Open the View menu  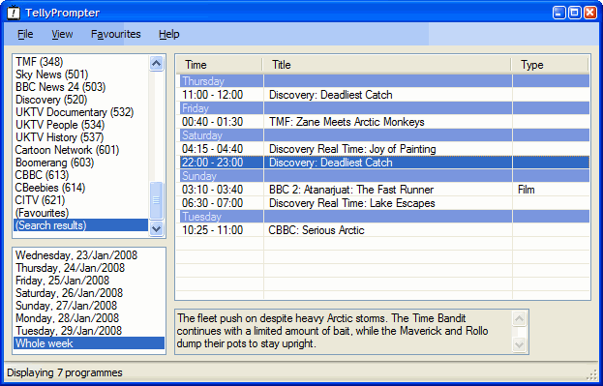pyautogui.click(x=62, y=34)
